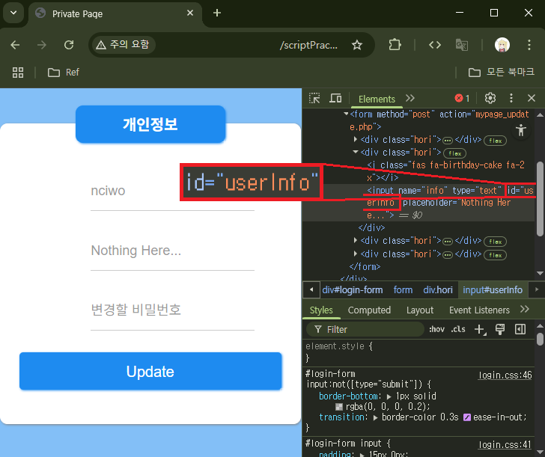Click the flex badge on first hori div
Image resolution: width=545 pixels, height=457 pixels.
[x=495, y=141]
